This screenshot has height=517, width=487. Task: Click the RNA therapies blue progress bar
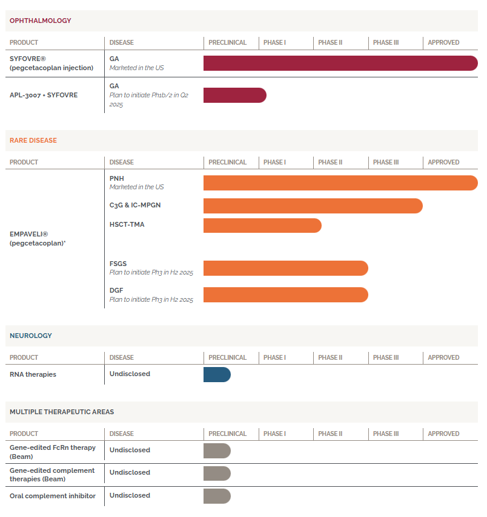pos(217,374)
